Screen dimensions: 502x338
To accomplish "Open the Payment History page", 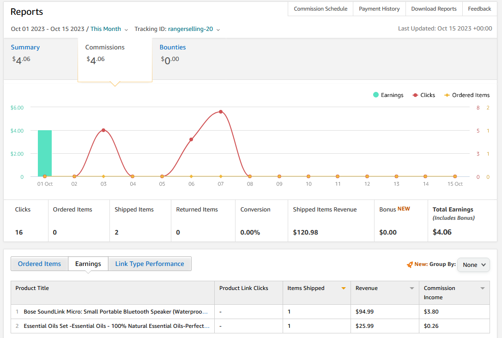I will click(379, 9).
